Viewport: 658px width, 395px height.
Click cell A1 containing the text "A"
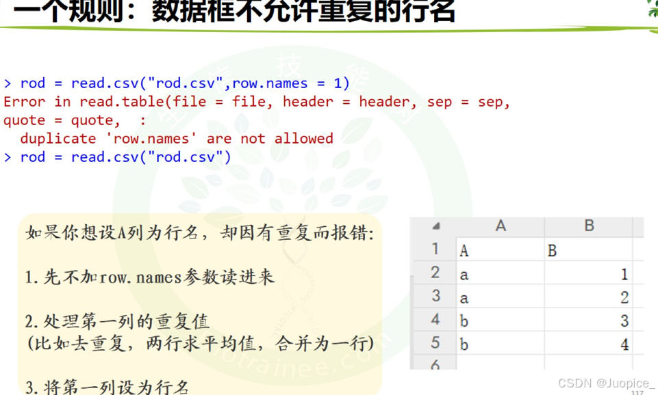[x=501, y=250]
